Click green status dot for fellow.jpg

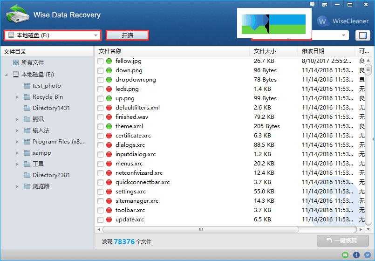tap(109, 61)
